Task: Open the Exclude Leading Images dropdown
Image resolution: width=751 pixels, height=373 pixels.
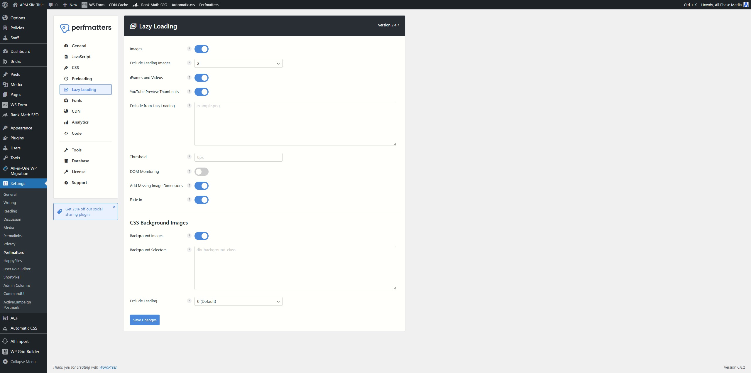Action: click(238, 63)
